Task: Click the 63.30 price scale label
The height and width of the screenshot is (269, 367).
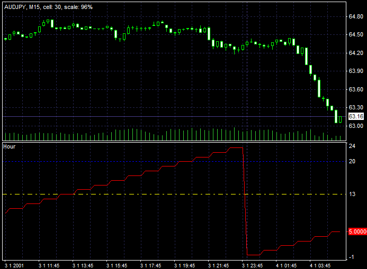Action: [356, 107]
